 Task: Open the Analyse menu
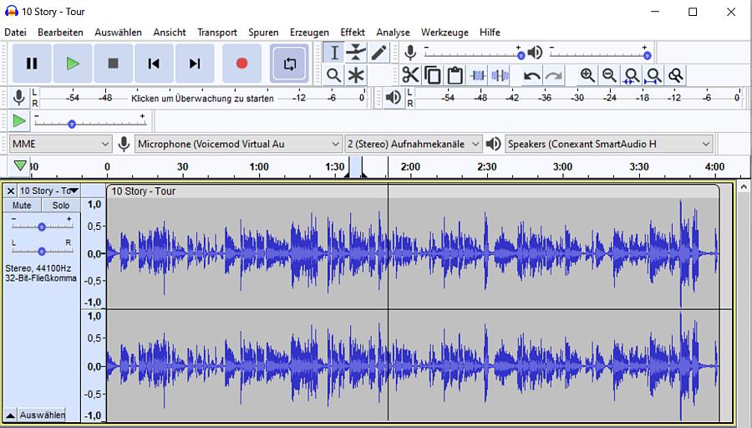[393, 32]
